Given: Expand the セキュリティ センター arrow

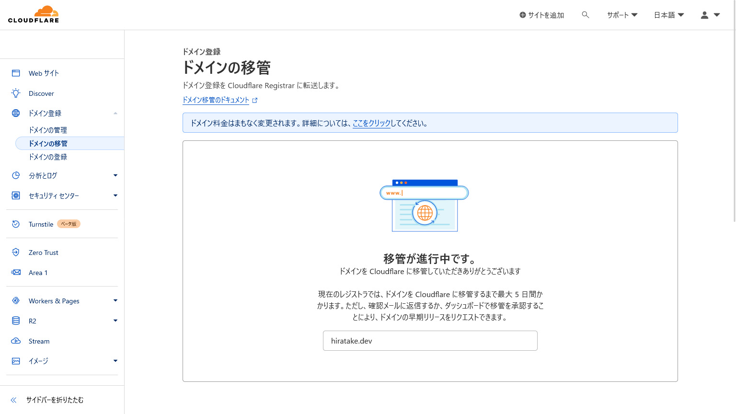Looking at the screenshot, I should click(x=115, y=195).
